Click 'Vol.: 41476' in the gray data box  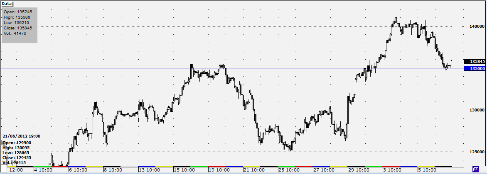point(15,34)
